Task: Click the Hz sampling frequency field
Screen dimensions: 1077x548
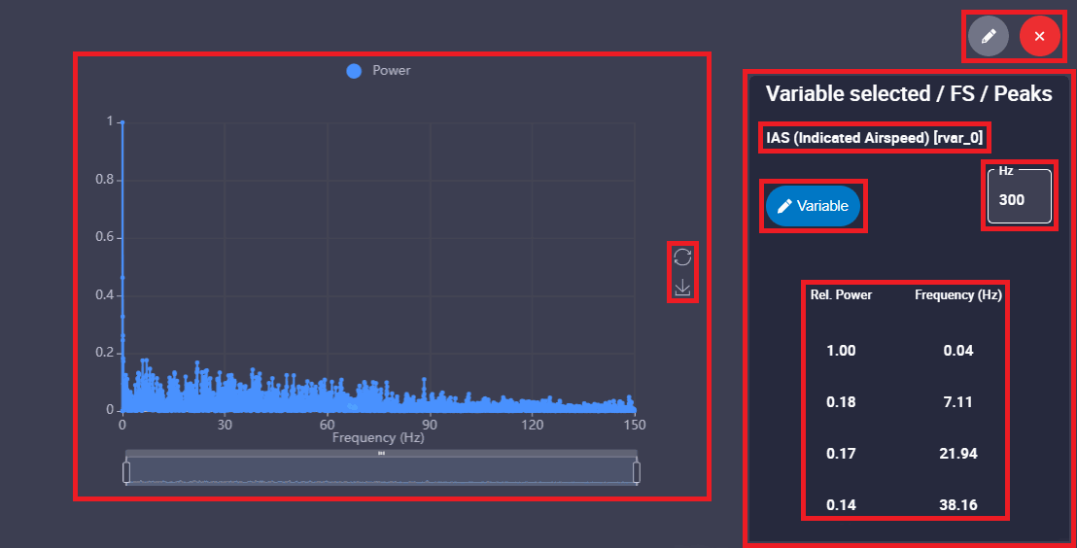Action: pos(1018,199)
